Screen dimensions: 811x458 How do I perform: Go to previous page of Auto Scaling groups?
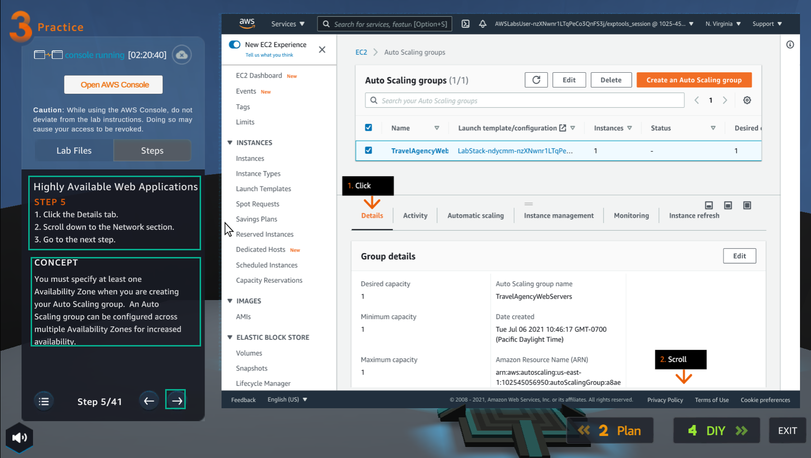click(x=697, y=100)
